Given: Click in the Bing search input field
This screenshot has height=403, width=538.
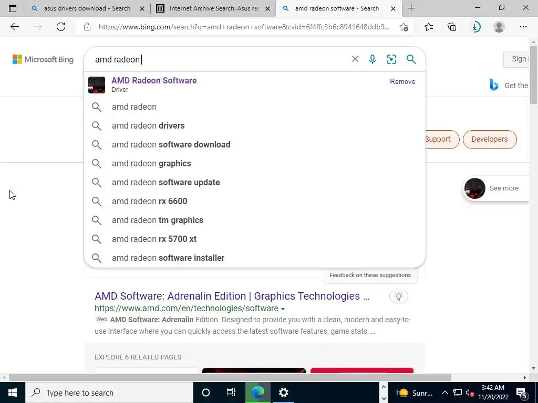Looking at the screenshot, I should 220,59.
